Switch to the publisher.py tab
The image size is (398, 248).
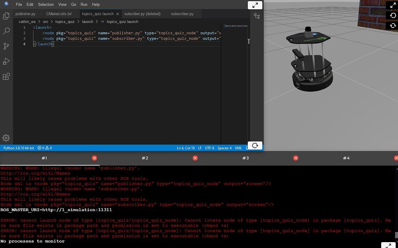click(25, 14)
